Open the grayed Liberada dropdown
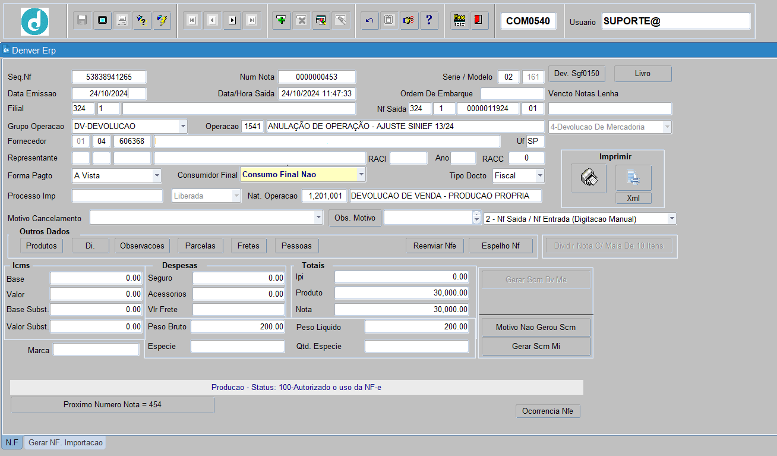The width and height of the screenshot is (777, 456). (237, 196)
